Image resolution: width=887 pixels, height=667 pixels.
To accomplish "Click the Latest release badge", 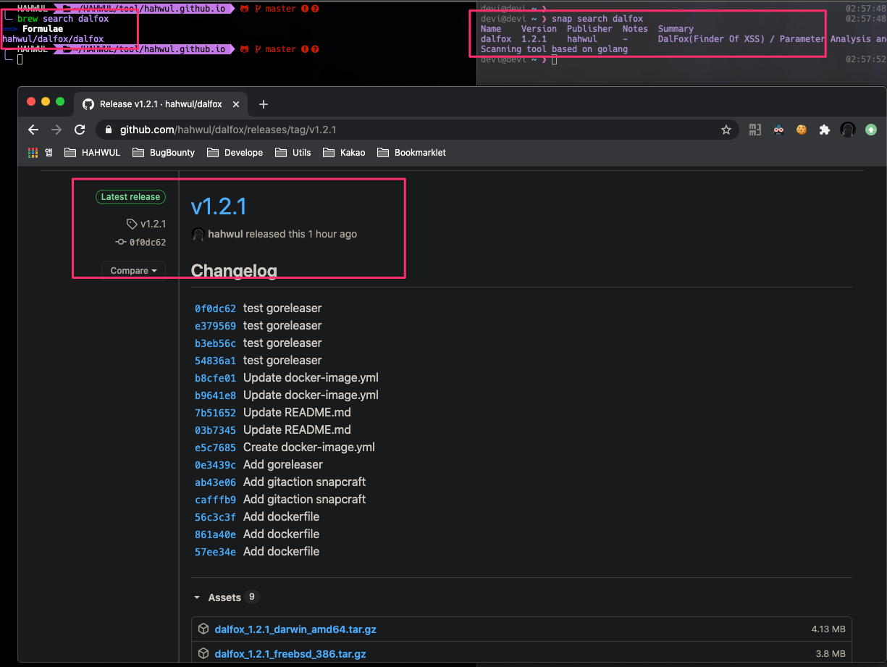I will point(130,197).
